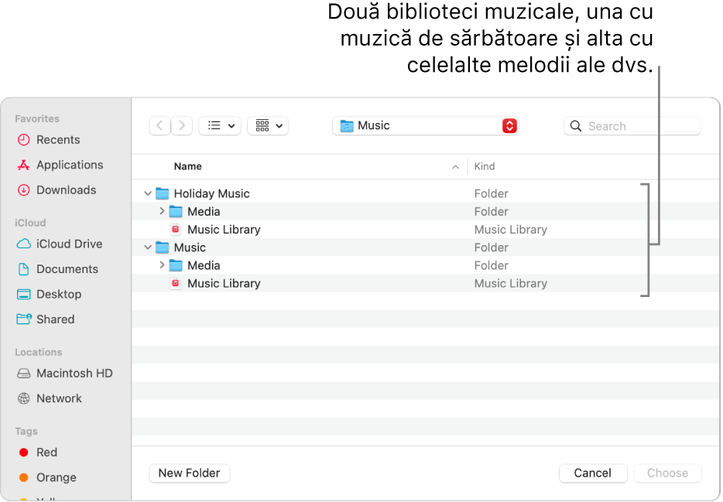Click the Kind cell of the Holiday Music row
The height and width of the screenshot is (502, 723).
(491, 193)
